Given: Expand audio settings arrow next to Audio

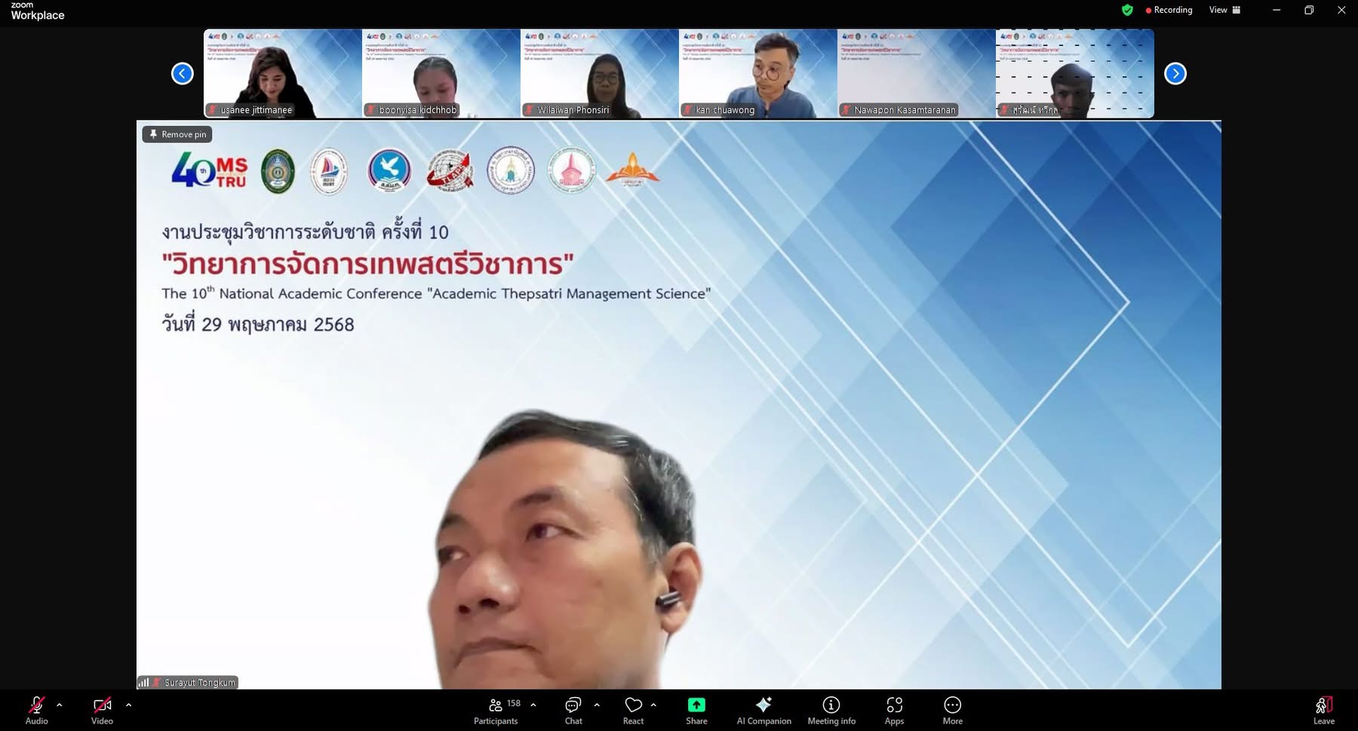Looking at the screenshot, I should coord(60,705).
